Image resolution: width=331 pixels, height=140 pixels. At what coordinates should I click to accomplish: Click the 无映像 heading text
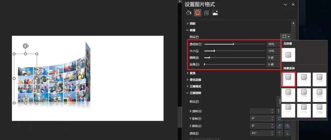(287, 44)
